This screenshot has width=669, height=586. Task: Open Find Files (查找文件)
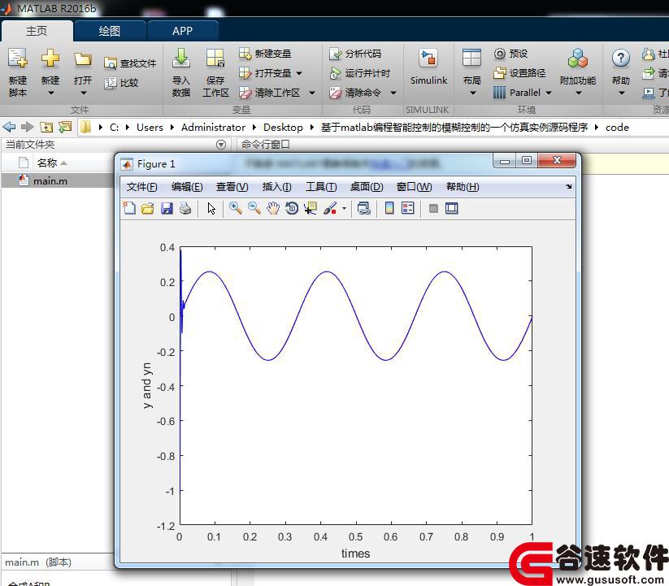click(130, 63)
